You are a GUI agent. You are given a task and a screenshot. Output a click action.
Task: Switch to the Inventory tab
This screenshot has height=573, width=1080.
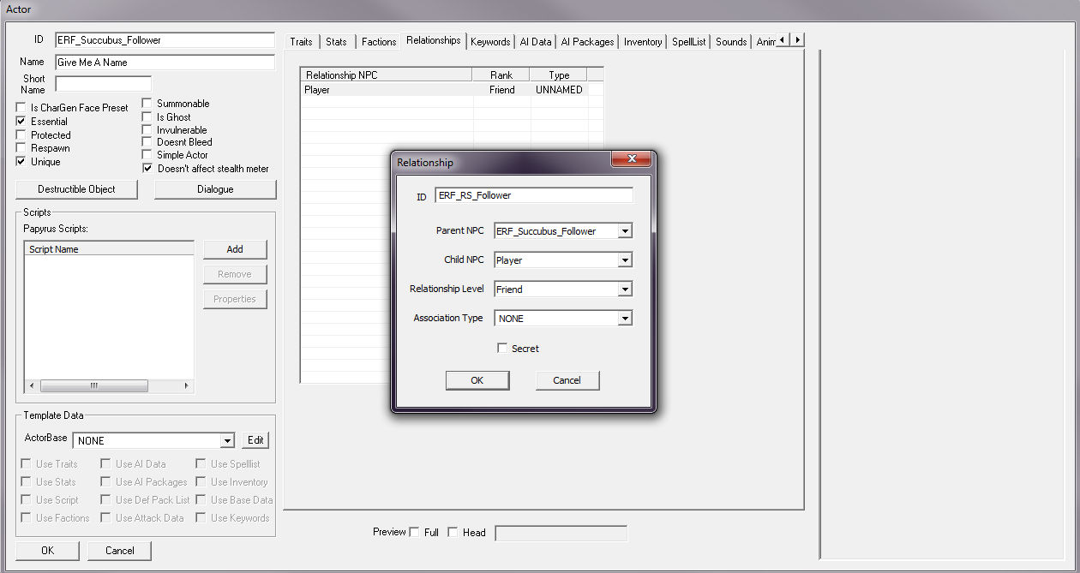[643, 42]
